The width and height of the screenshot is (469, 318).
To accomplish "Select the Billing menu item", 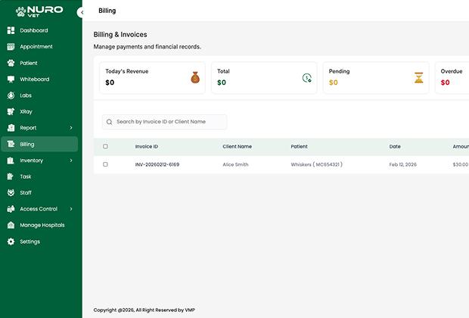I will coord(39,144).
